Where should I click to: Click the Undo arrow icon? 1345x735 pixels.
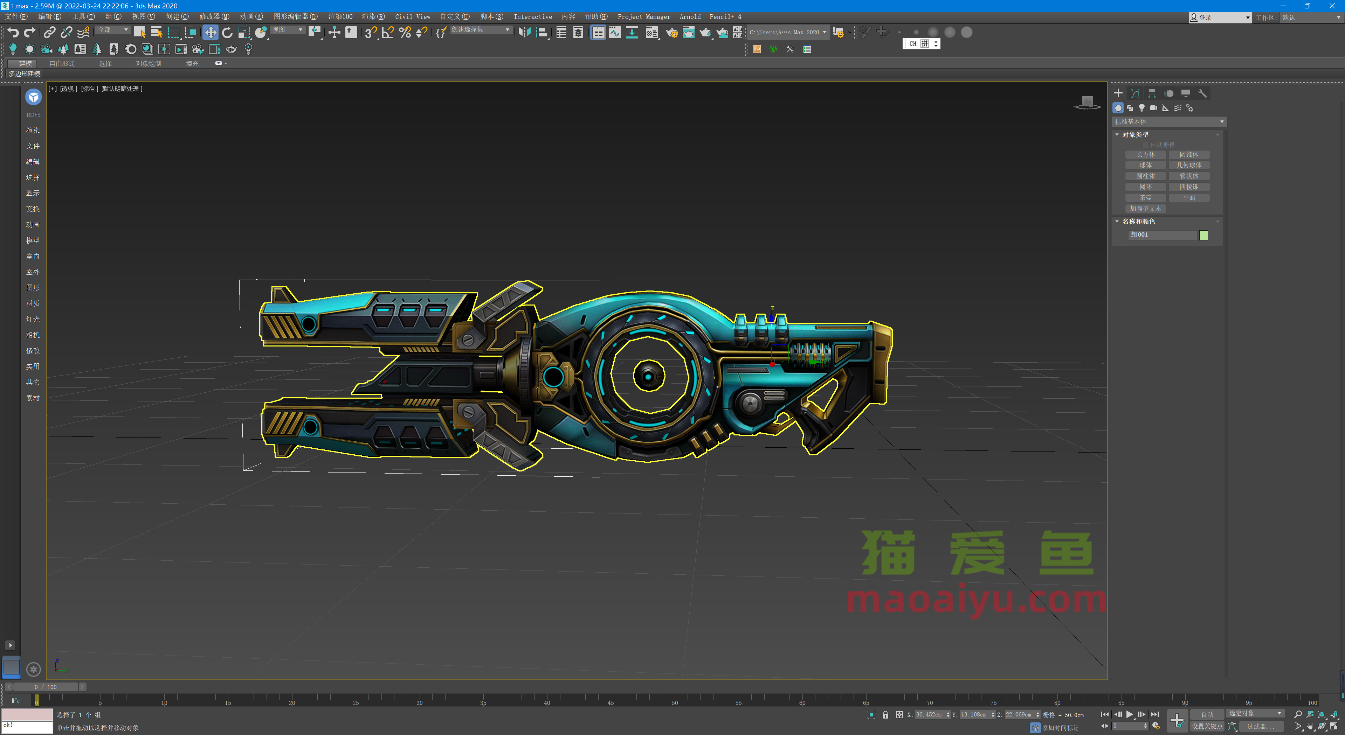tap(13, 32)
